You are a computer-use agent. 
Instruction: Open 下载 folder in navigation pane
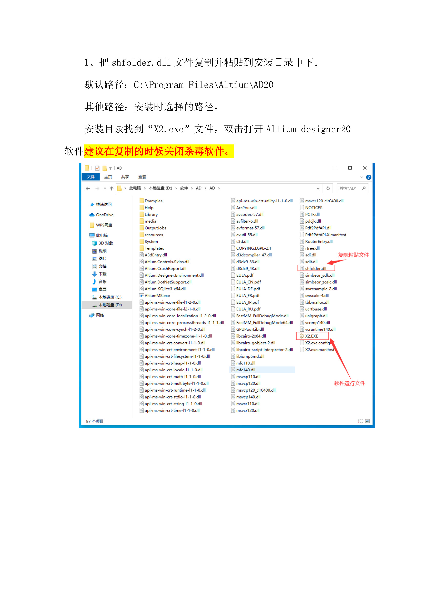pyautogui.click(x=99, y=274)
